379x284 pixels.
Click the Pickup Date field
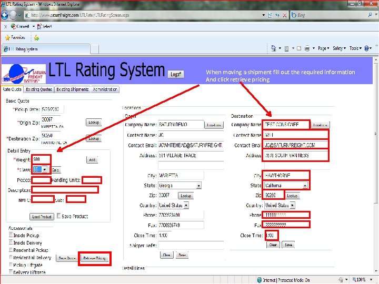(52, 109)
